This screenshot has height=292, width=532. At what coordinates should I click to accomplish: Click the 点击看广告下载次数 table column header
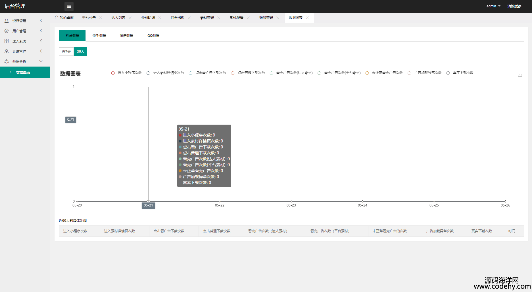tap(174, 231)
